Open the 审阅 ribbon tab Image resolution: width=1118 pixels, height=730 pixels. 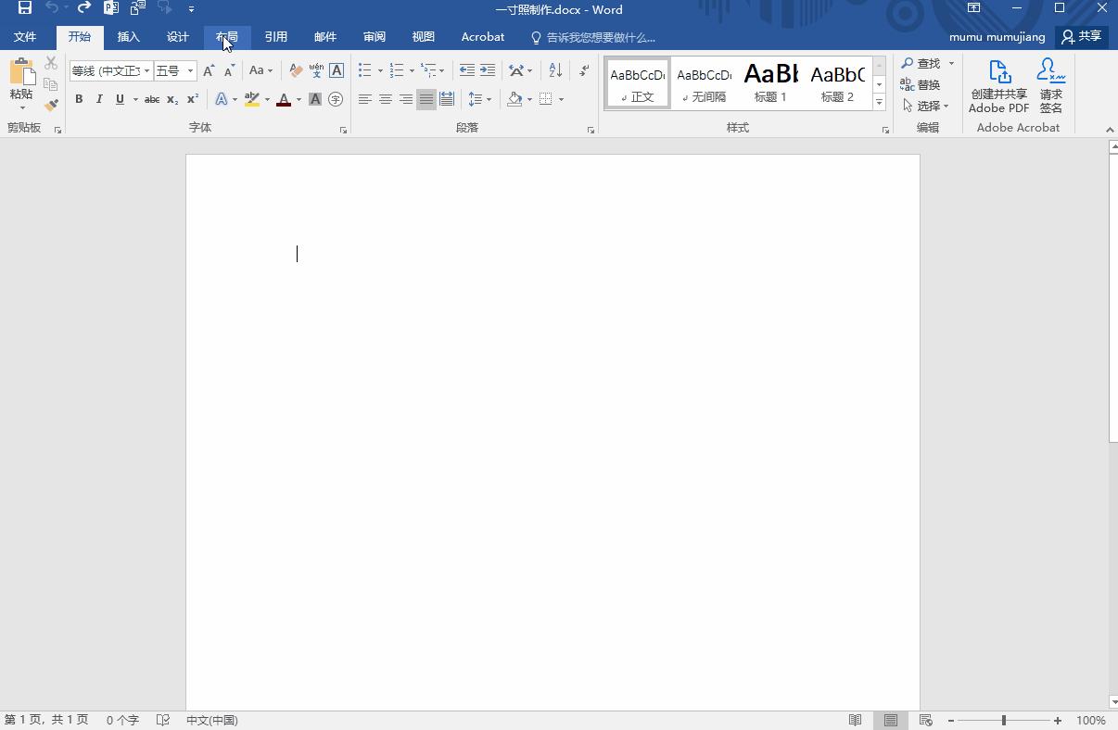tap(375, 37)
